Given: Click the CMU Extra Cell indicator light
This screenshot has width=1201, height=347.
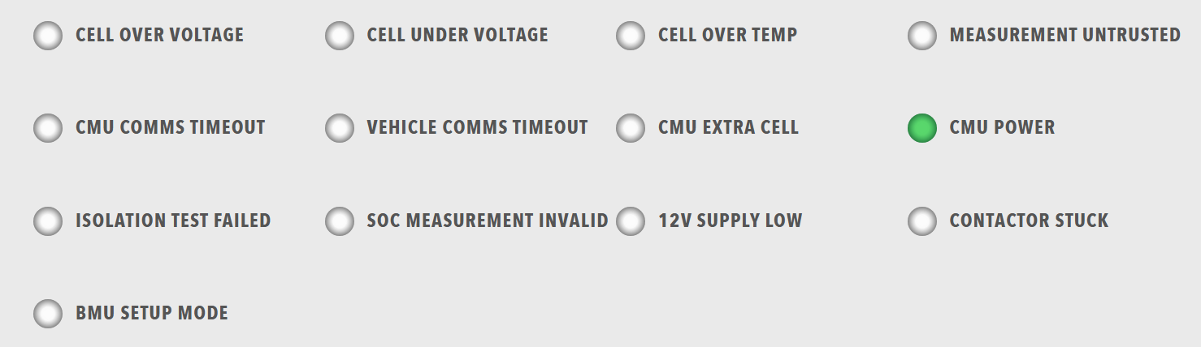Looking at the screenshot, I should click(x=631, y=128).
